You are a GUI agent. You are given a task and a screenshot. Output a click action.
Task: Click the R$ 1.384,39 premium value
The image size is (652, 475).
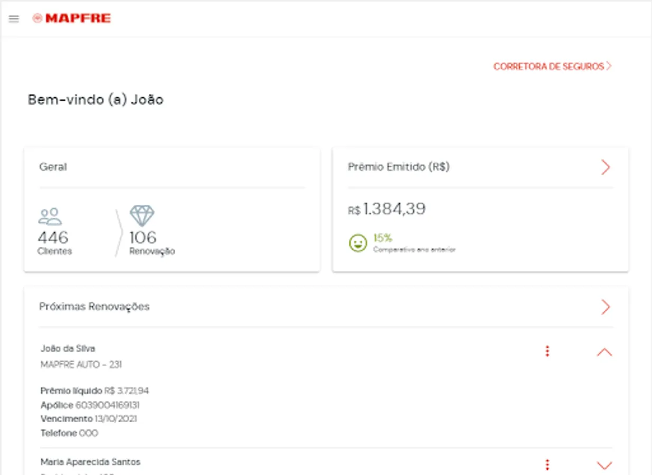pyautogui.click(x=386, y=210)
